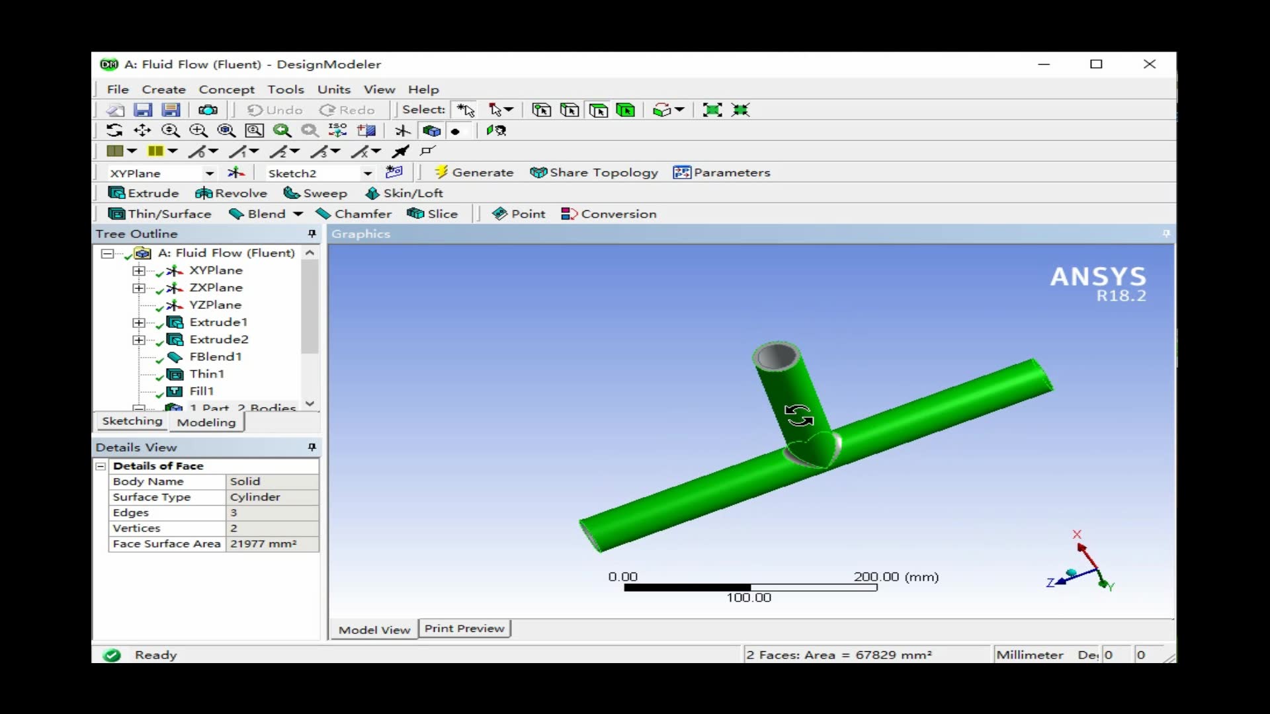Toggle Display Plane axes icon
Viewport: 1270px width, 714px height.
click(x=402, y=130)
